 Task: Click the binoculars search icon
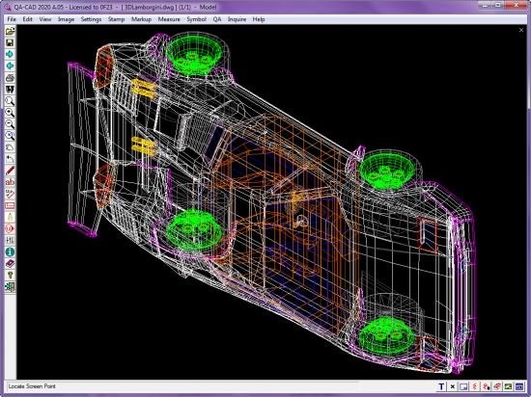(10, 90)
